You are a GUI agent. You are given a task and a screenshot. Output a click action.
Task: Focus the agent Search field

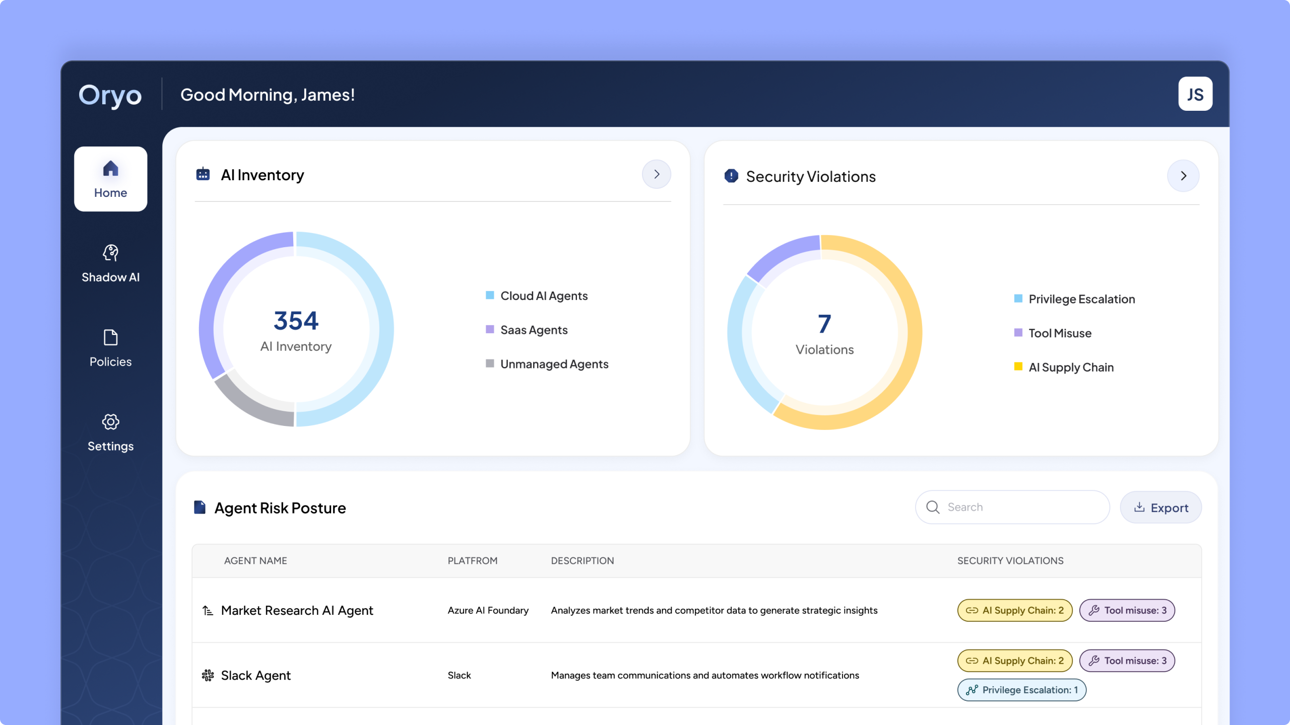click(x=1012, y=507)
